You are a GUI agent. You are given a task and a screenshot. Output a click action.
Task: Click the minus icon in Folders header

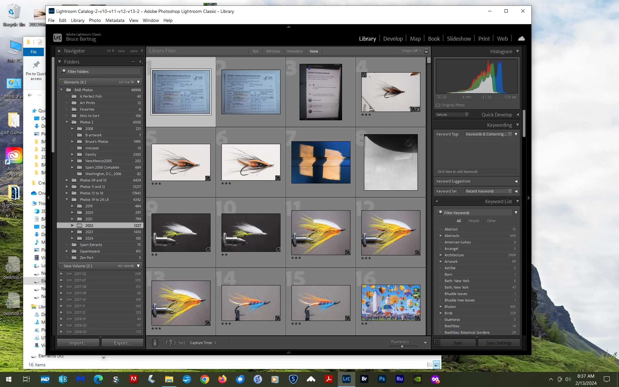click(133, 62)
